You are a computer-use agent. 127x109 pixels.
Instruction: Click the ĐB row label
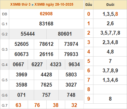(5, 14)
